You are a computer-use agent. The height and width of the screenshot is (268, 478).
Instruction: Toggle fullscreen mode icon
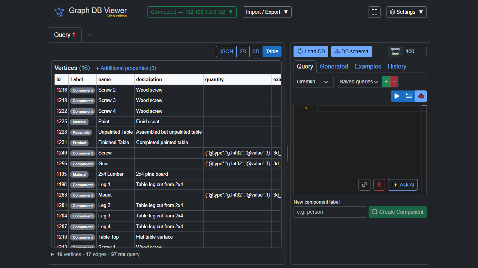(375, 12)
